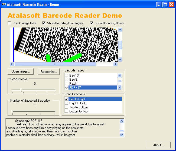
Task: Uncheck Show Bounding Rectangles
Action: pyautogui.click(x=44, y=23)
